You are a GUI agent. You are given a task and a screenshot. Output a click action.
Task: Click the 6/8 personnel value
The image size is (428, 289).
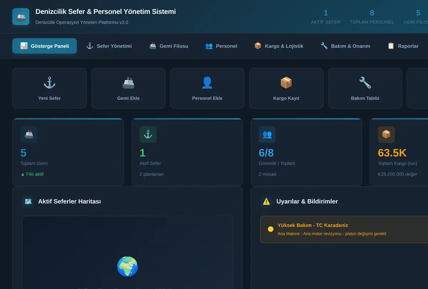point(266,153)
